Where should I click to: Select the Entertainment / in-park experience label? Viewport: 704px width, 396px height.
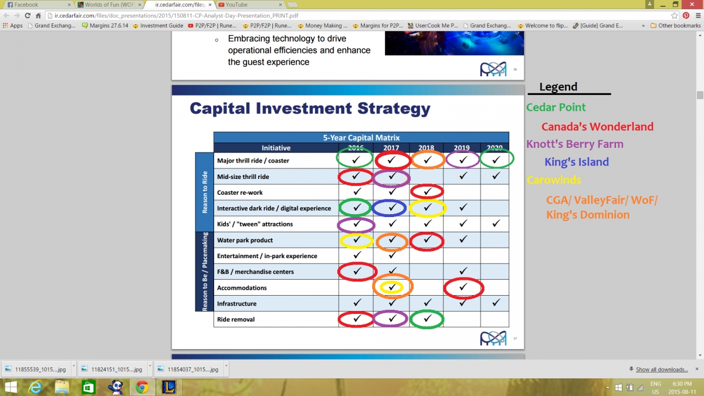(x=267, y=256)
